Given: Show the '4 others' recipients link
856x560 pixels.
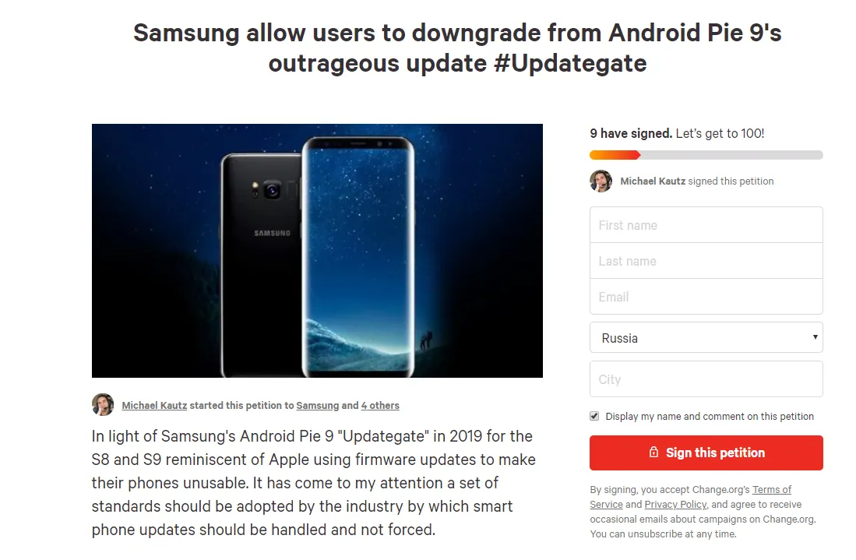Looking at the screenshot, I should [x=381, y=406].
